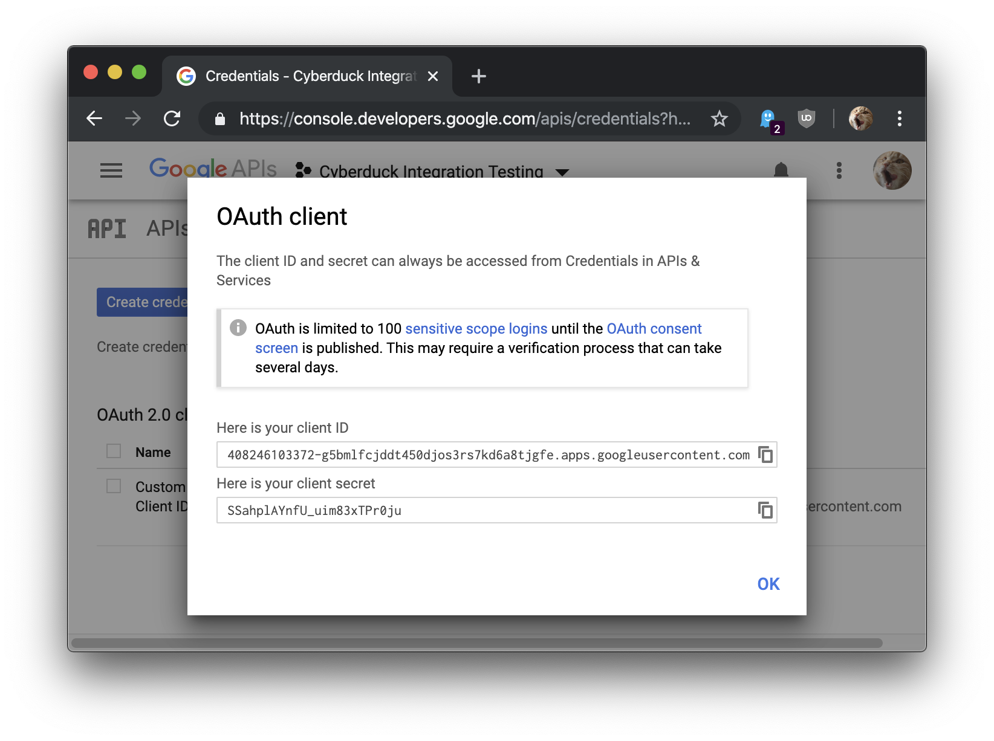This screenshot has height=741, width=994.
Task: Copy the client secret to clipboard
Action: [765, 510]
